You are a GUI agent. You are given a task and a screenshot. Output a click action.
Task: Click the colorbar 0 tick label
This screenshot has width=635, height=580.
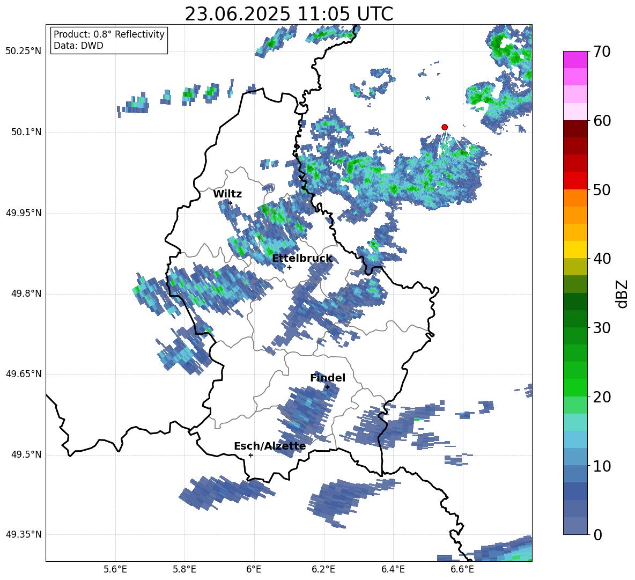coord(597,535)
